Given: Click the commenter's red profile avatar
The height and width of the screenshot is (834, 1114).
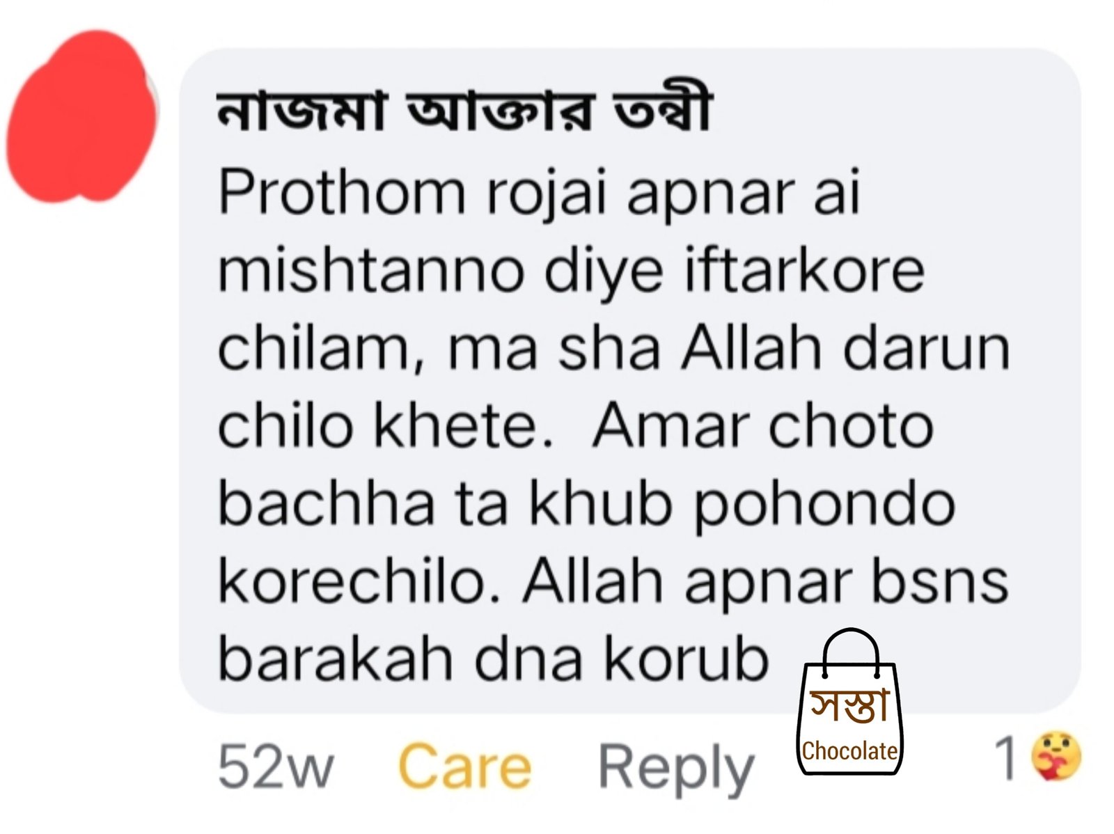Looking at the screenshot, I should point(80,115).
